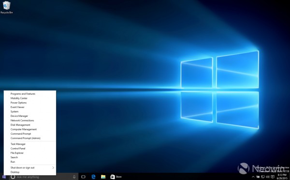This screenshot has width=290, height=180.
Task: Open Task View from the taskbar
Action: [x=83, y=177]
